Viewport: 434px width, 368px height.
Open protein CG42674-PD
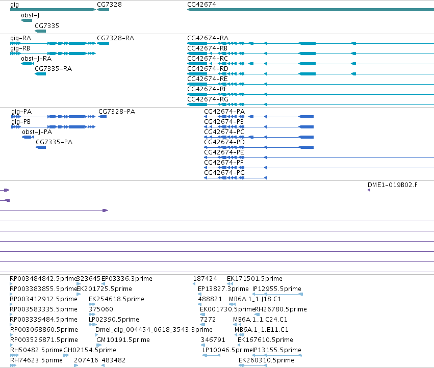224,142
